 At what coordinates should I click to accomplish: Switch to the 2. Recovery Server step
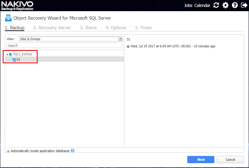(52, 28)
